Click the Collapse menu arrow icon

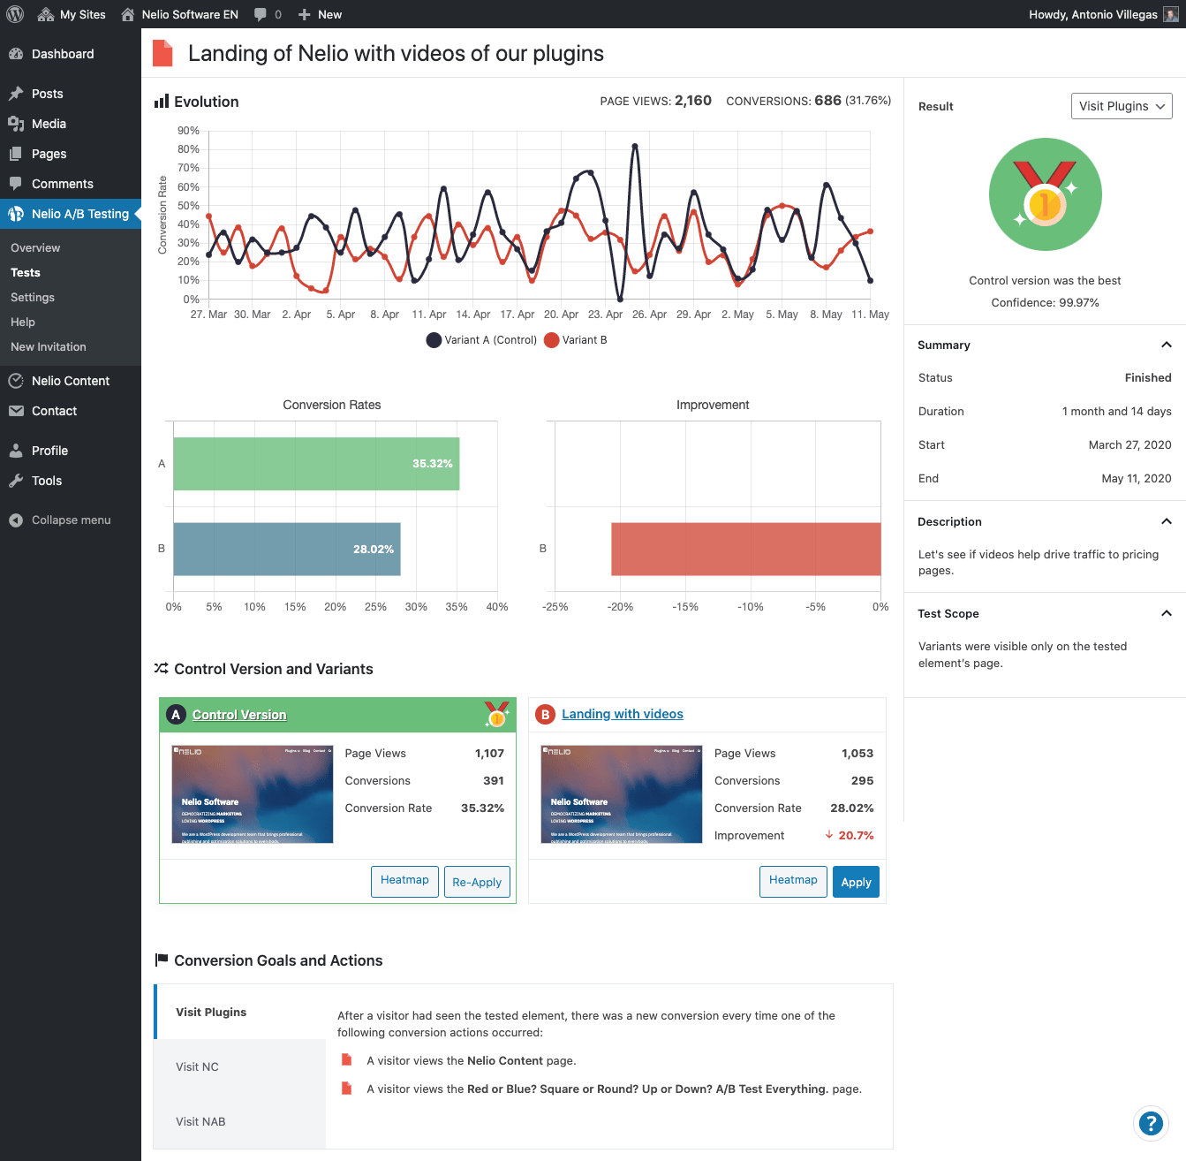(16, 520)
